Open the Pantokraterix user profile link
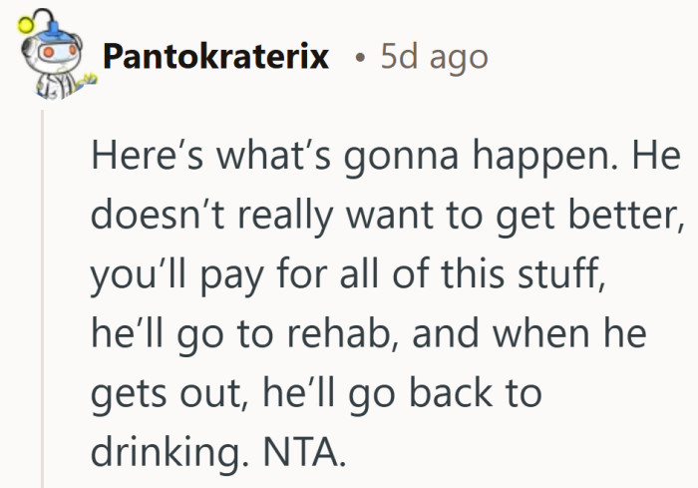This screenshot has height=488, width=698. point(216,56)
